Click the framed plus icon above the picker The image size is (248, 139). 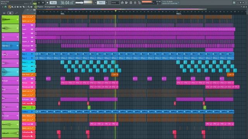coord(10,13)
